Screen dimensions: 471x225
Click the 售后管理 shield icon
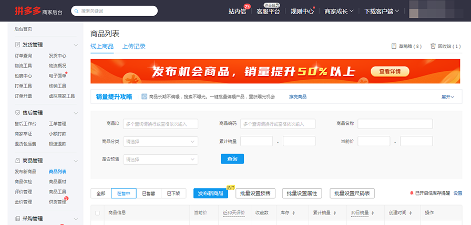point(17,113)
